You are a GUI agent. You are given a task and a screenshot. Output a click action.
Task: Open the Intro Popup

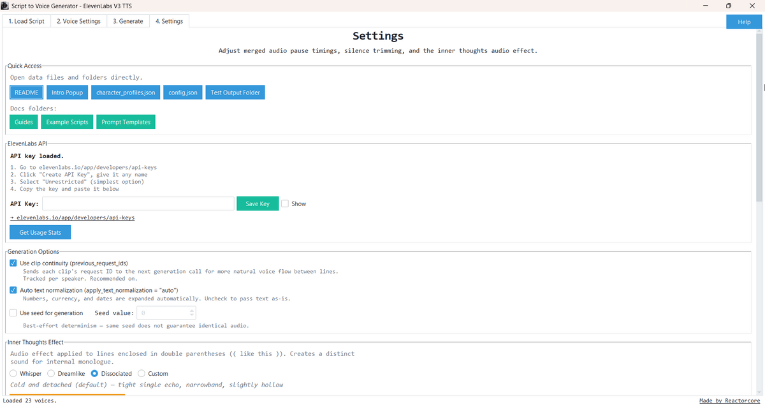[x=67, y=93]
